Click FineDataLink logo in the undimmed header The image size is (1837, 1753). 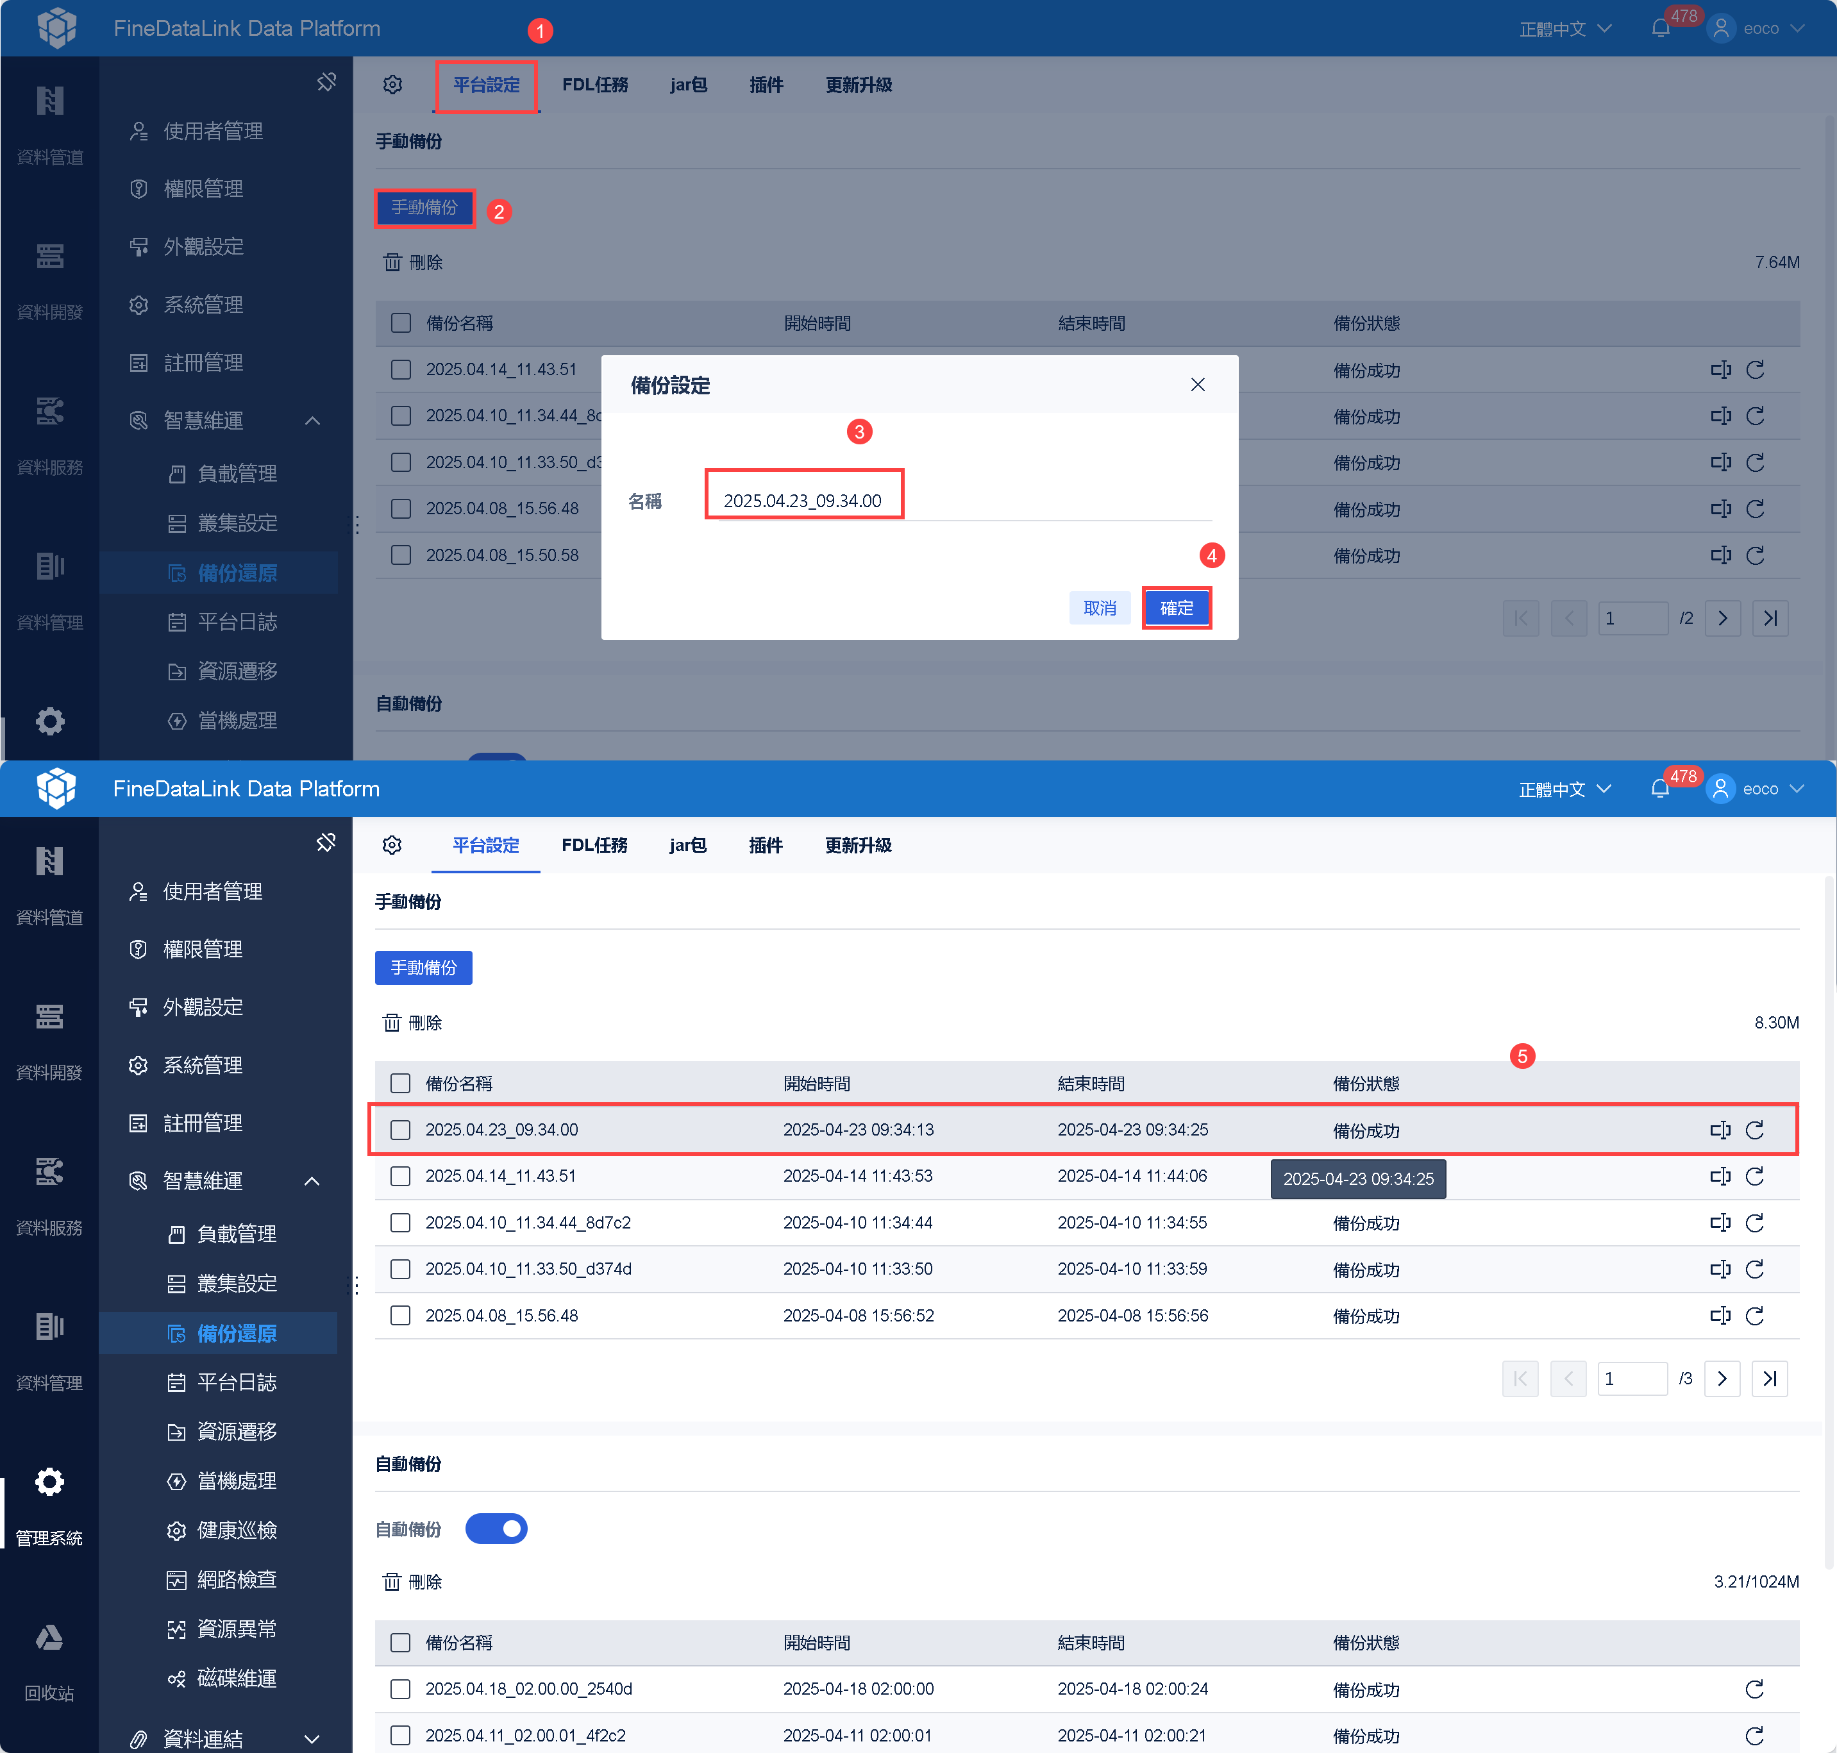pos(56,788)
